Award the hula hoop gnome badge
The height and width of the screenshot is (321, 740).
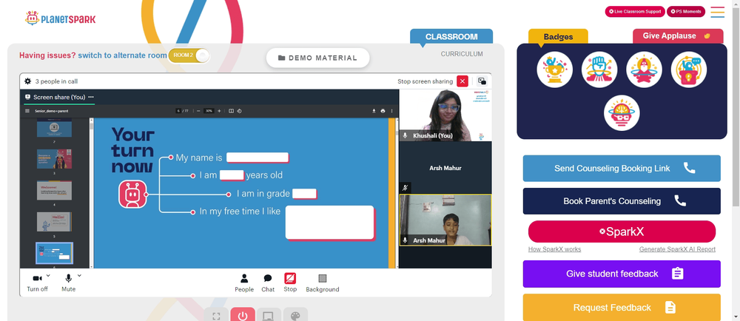click(645, 70)
